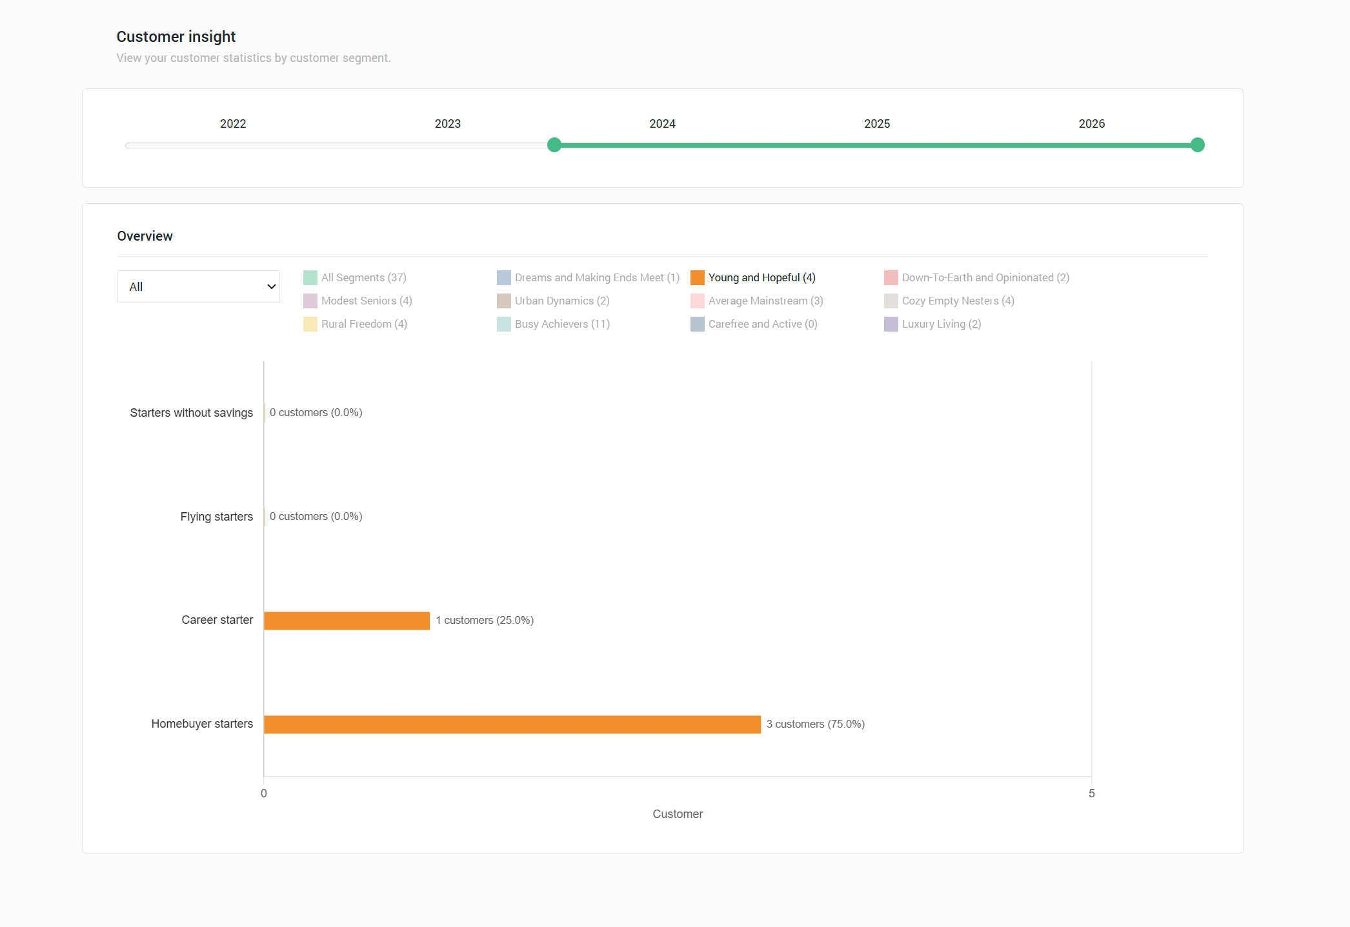Click the 2025 year label on timeline
This screenshot has height=927, width=1350.
pos(876,124)
